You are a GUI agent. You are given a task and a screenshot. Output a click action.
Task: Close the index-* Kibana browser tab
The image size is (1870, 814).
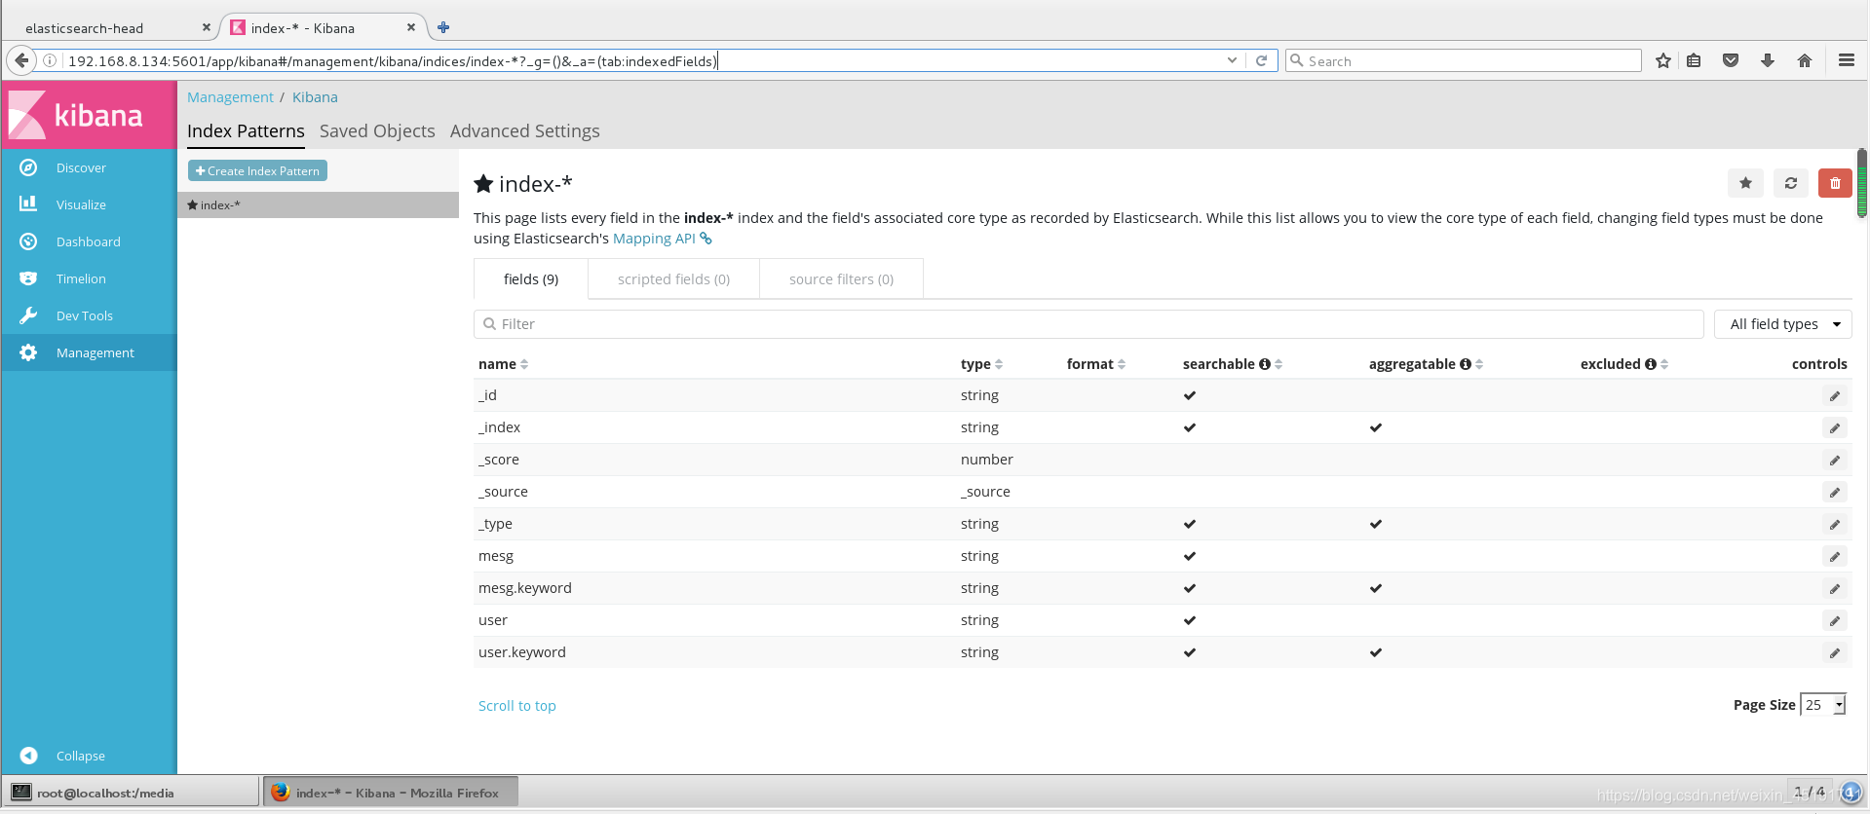point(411,27)
